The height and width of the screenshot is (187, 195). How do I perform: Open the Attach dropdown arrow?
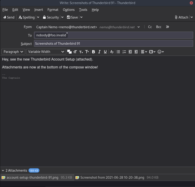tap(192, 17)
